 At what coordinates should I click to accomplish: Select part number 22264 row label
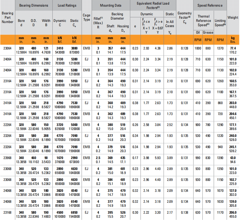click(7, 125)
